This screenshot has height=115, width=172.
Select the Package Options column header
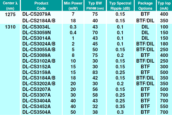click(145, 6)
